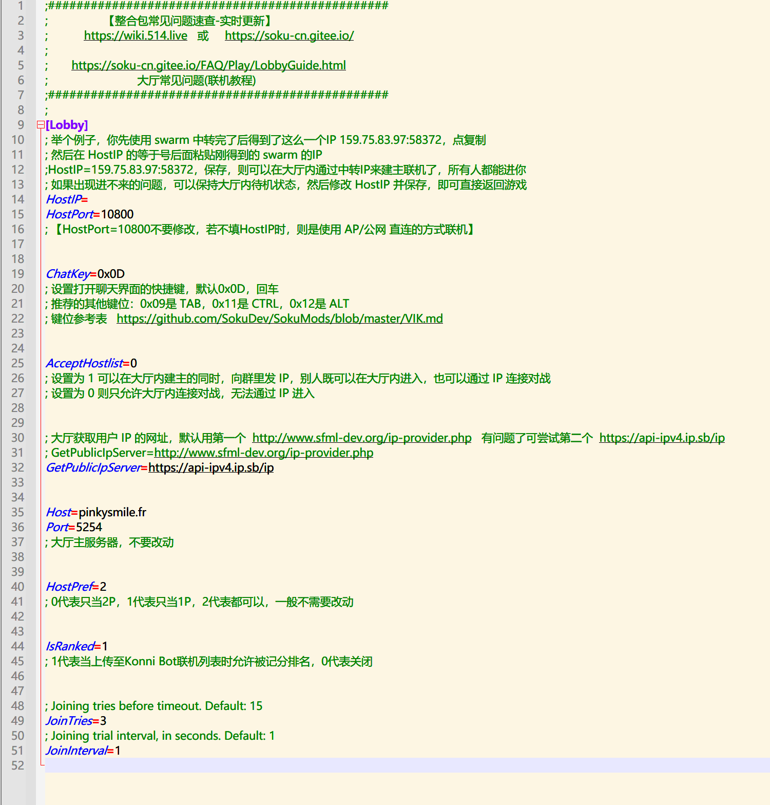The height and width of the screenshot is (805, 770).
Task: Click the [Lobby] section header
Action: (x=67, y=125)
